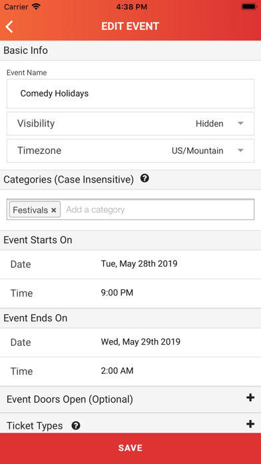
Task: Remove the Festivals category tag
Action: [53, 210]
